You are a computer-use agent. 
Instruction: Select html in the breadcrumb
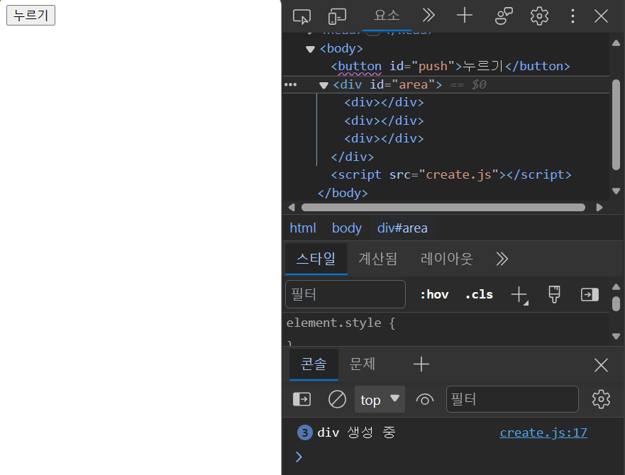tap(303, 228)
